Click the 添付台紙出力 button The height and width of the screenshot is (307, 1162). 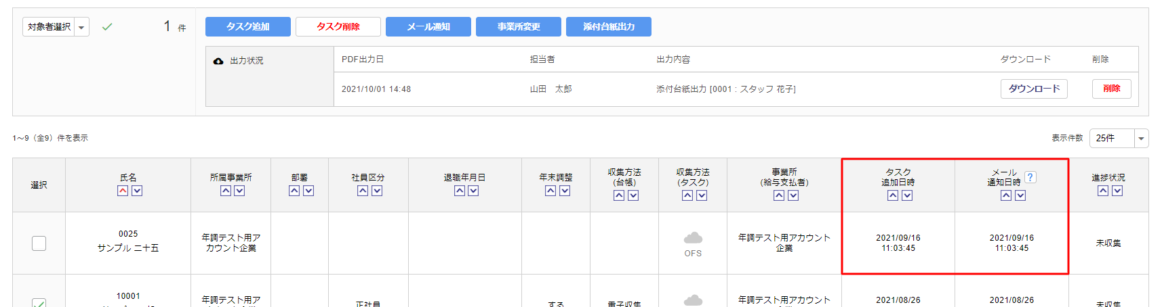tap(609, 26)
